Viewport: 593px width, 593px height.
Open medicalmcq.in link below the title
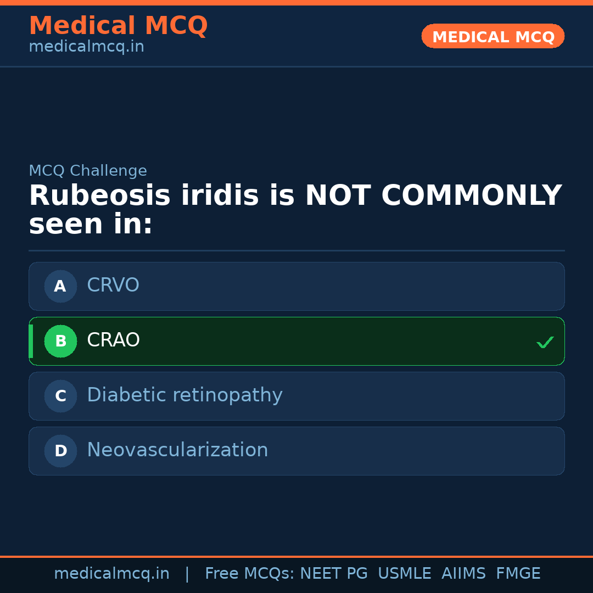(86, 47)
